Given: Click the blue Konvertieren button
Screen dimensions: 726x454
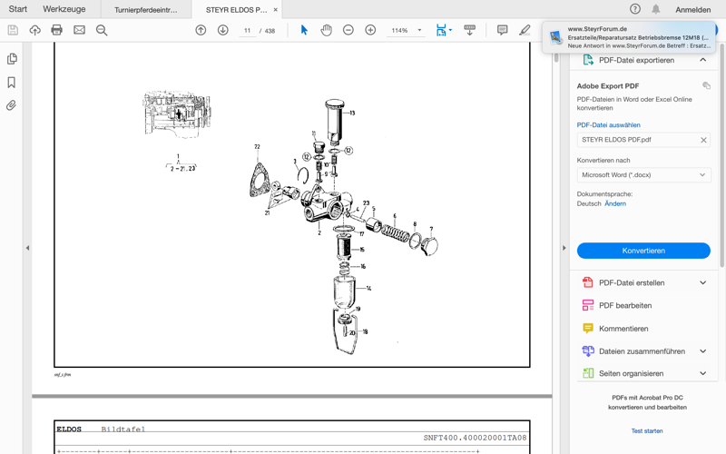Looking at the screenshot, I should coord(643,251).
